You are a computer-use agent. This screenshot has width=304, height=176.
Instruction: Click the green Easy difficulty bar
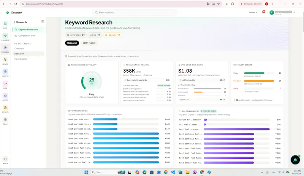pos(254,73)
